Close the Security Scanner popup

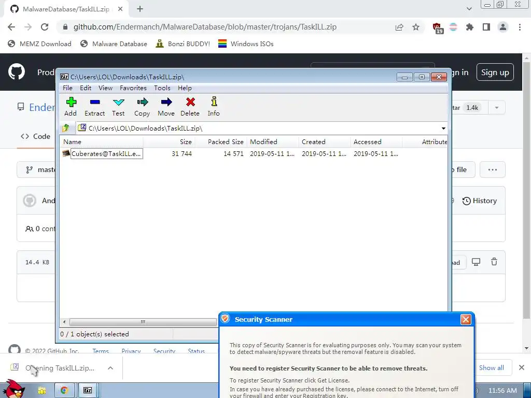(x=466, y=319)
